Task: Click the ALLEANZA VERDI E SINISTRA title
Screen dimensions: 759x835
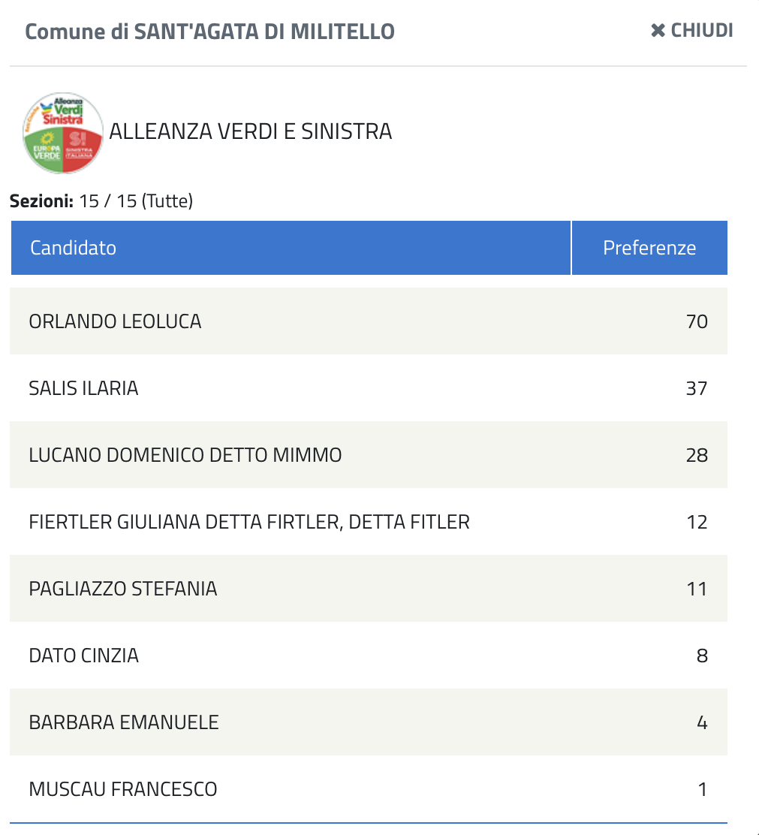Action: [x=251, y=131]
